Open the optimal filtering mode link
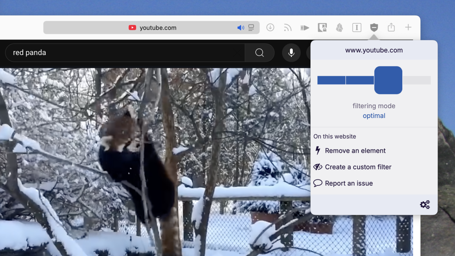455x256 pixels. (x=374, y=116)
